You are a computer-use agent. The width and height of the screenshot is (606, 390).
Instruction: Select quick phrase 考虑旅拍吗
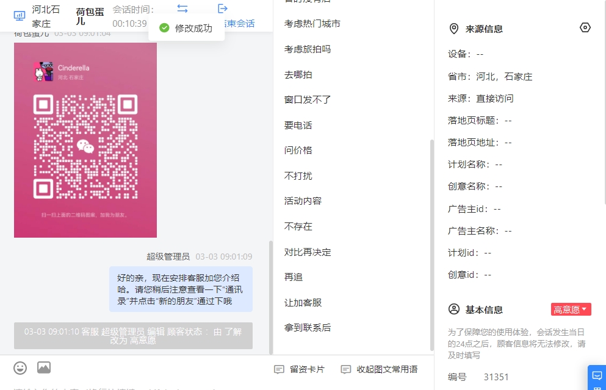pyautogui.click(x=308, y=49)
